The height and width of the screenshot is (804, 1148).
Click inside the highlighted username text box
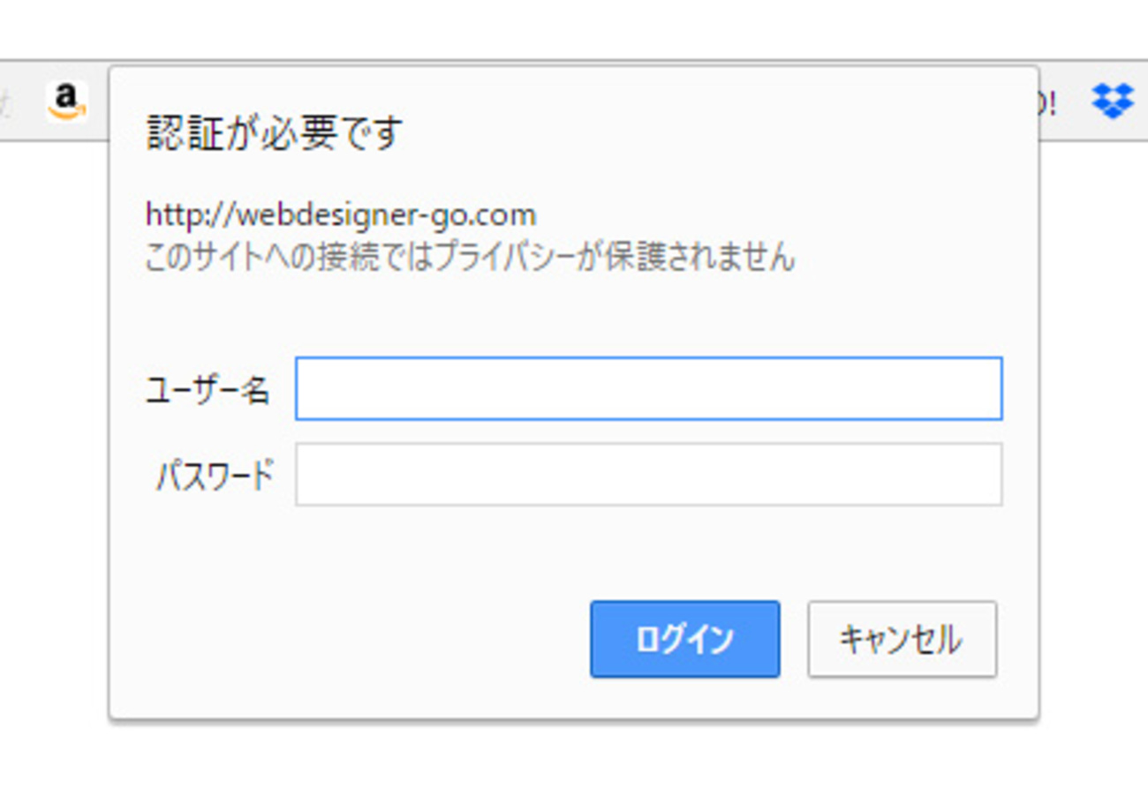[649, 388]
